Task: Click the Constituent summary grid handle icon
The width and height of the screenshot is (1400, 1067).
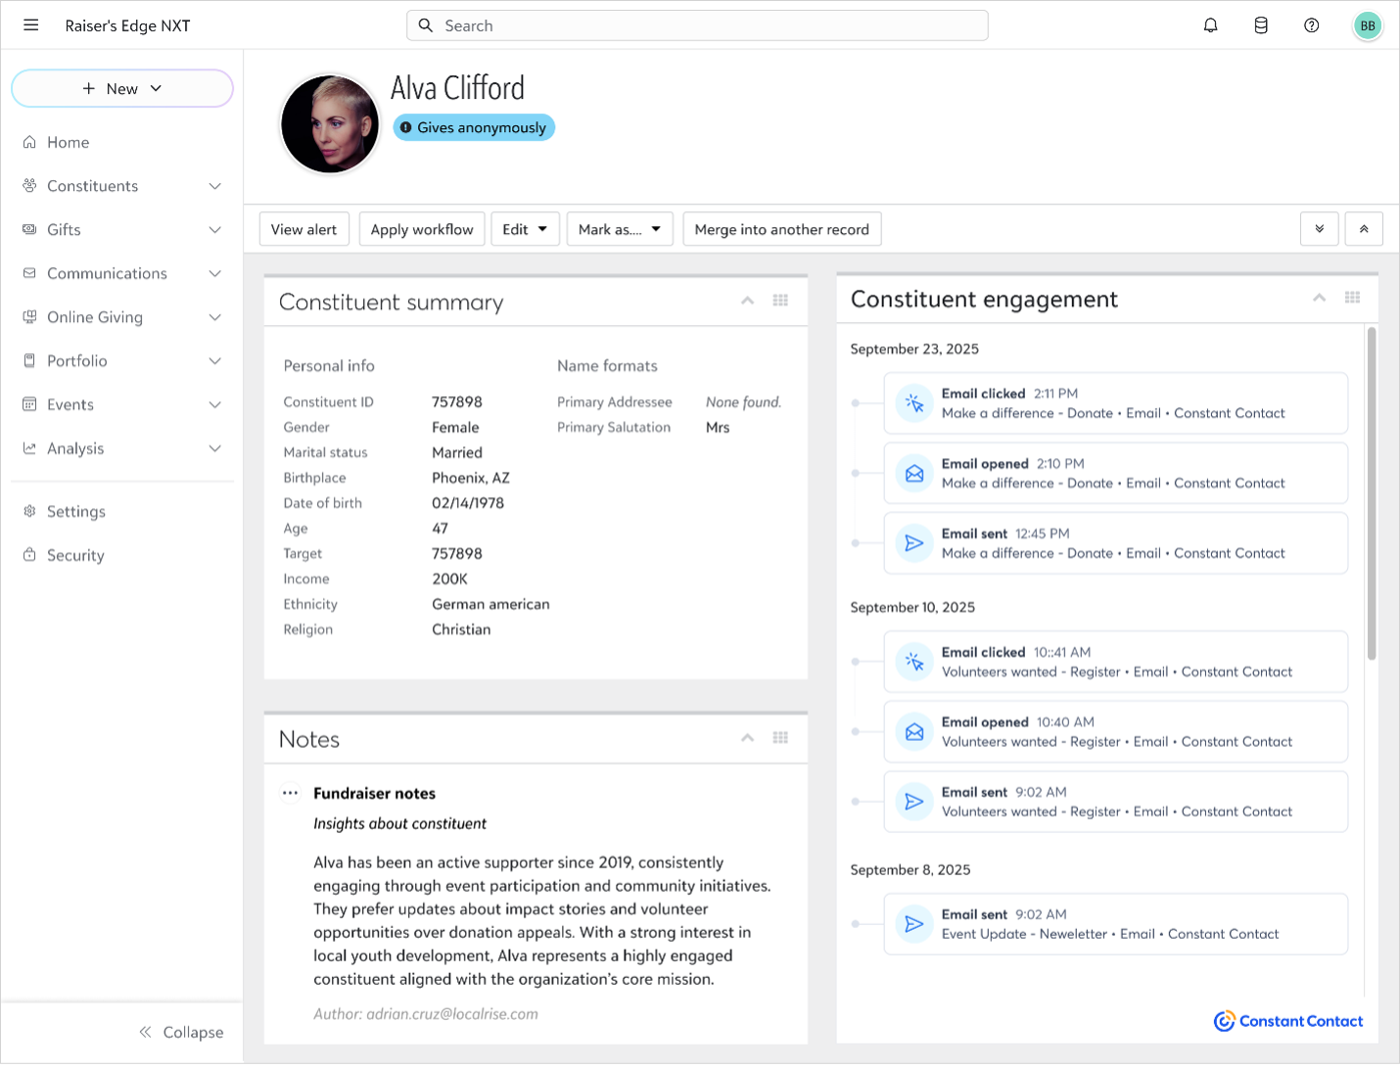Action: 780,301
